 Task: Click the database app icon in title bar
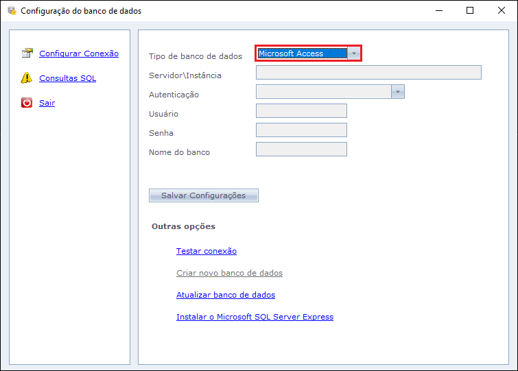tap(11, 11)
